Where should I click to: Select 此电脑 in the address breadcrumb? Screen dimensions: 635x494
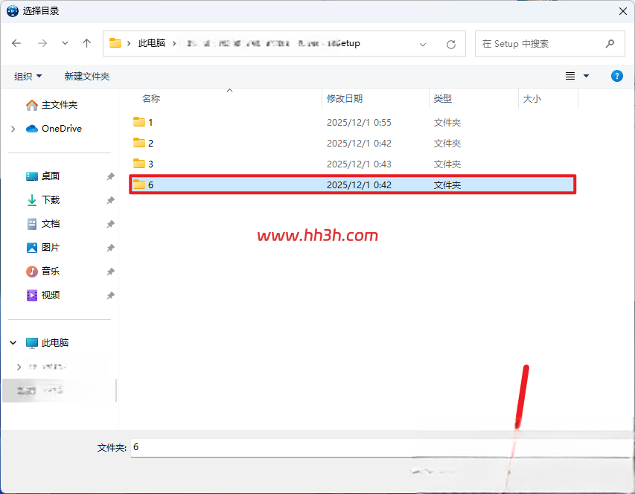point(152,43)
